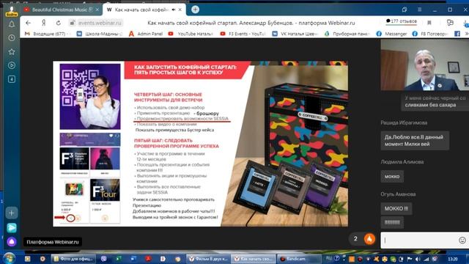Open Alice assistant purple icon
Screen dimensions: 469x264
coord(12,241)
